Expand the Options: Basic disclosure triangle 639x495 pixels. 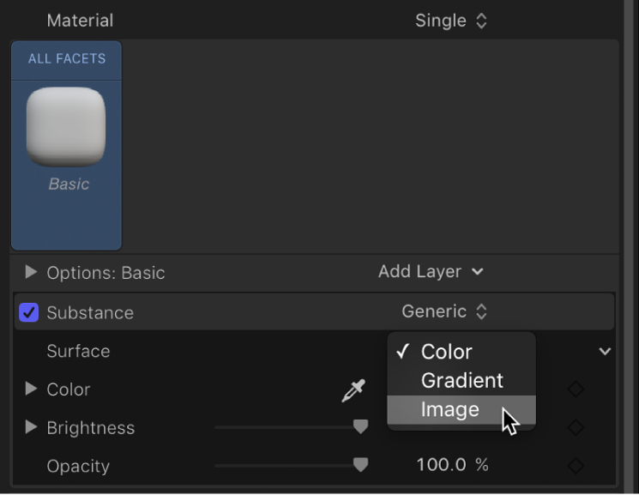(31, 272)
